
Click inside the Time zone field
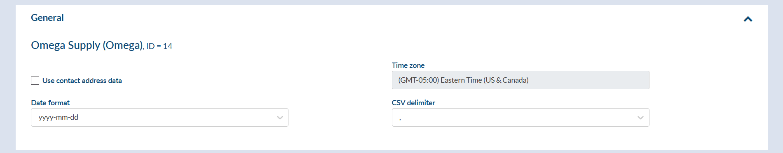520,80
